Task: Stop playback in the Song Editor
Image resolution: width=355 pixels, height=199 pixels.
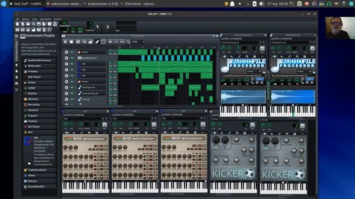Action: (72, 42)
